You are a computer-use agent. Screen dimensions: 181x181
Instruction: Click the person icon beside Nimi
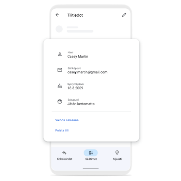60,54
